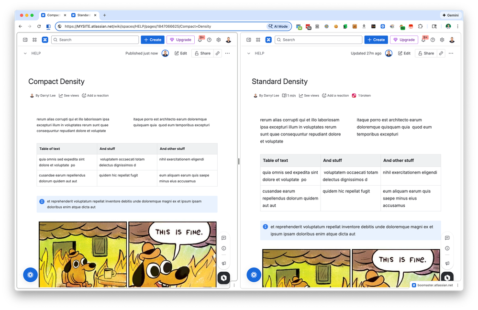Open inline comments icon in Compact Density pane
Viewport: 478px width, 310px height.
point(224,238)
